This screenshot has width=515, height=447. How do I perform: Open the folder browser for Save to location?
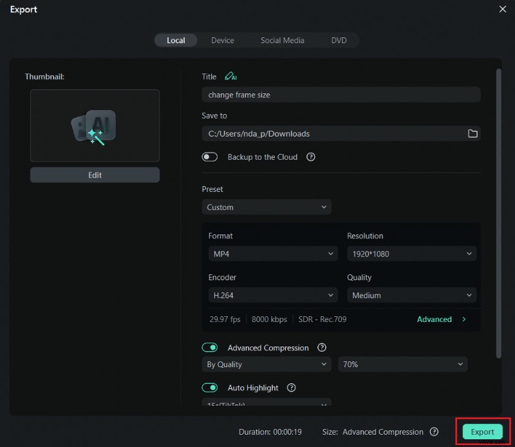tap(473, 133)
